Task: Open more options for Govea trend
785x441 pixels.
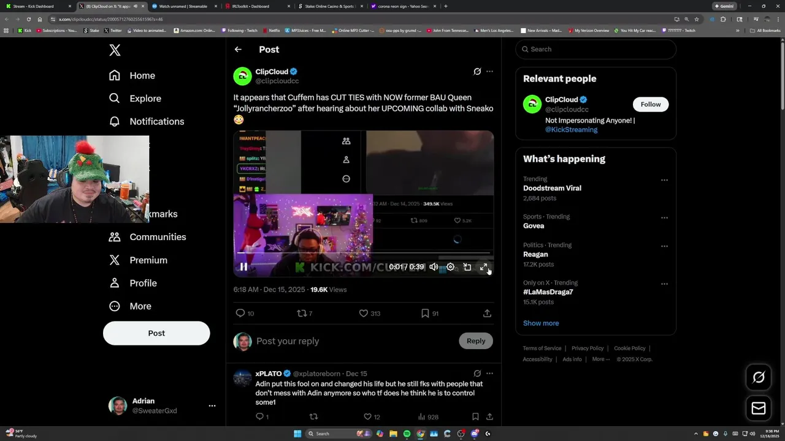Action: click(664, 218)
